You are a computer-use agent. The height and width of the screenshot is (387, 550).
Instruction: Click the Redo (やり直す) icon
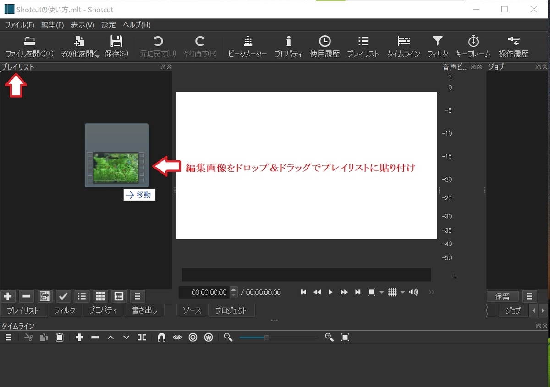pos(200,42)
